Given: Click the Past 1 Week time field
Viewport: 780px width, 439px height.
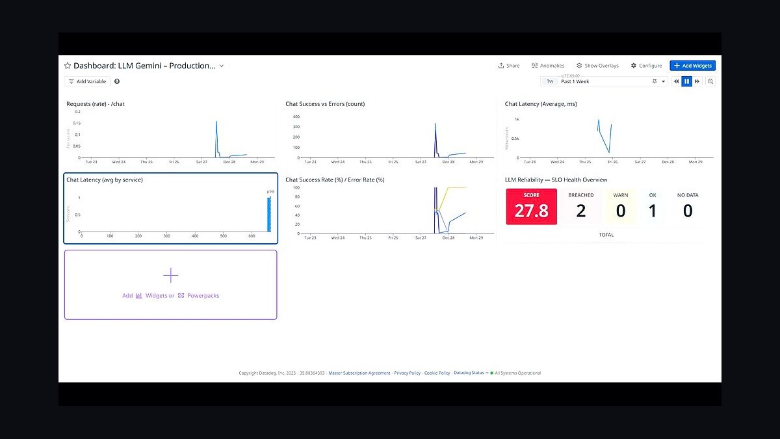Looking at the screenshot, I should pos(604,82).
